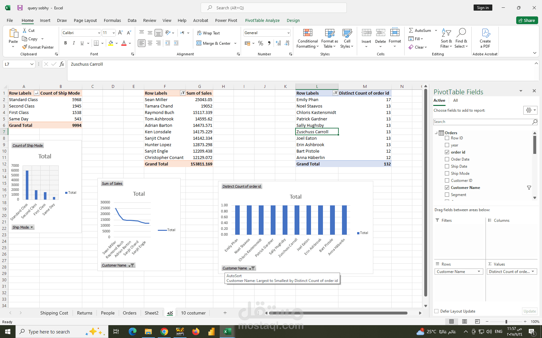Click the Sign in button
Viewport: 542px width, 338px height.
click(x=483, y=8)
